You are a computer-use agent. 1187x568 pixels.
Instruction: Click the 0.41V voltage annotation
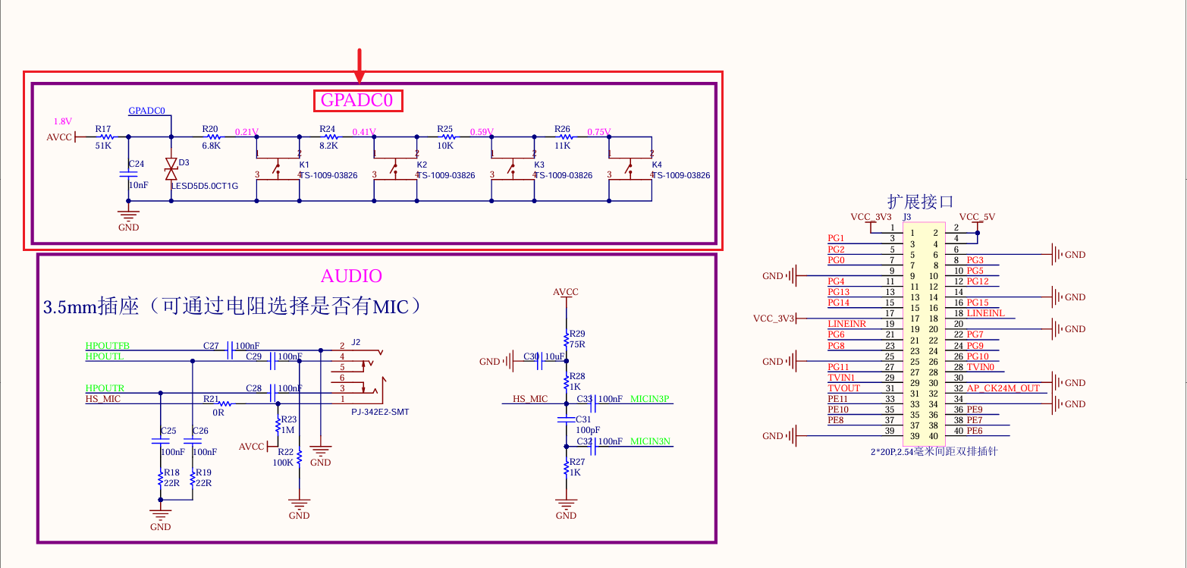365,132
